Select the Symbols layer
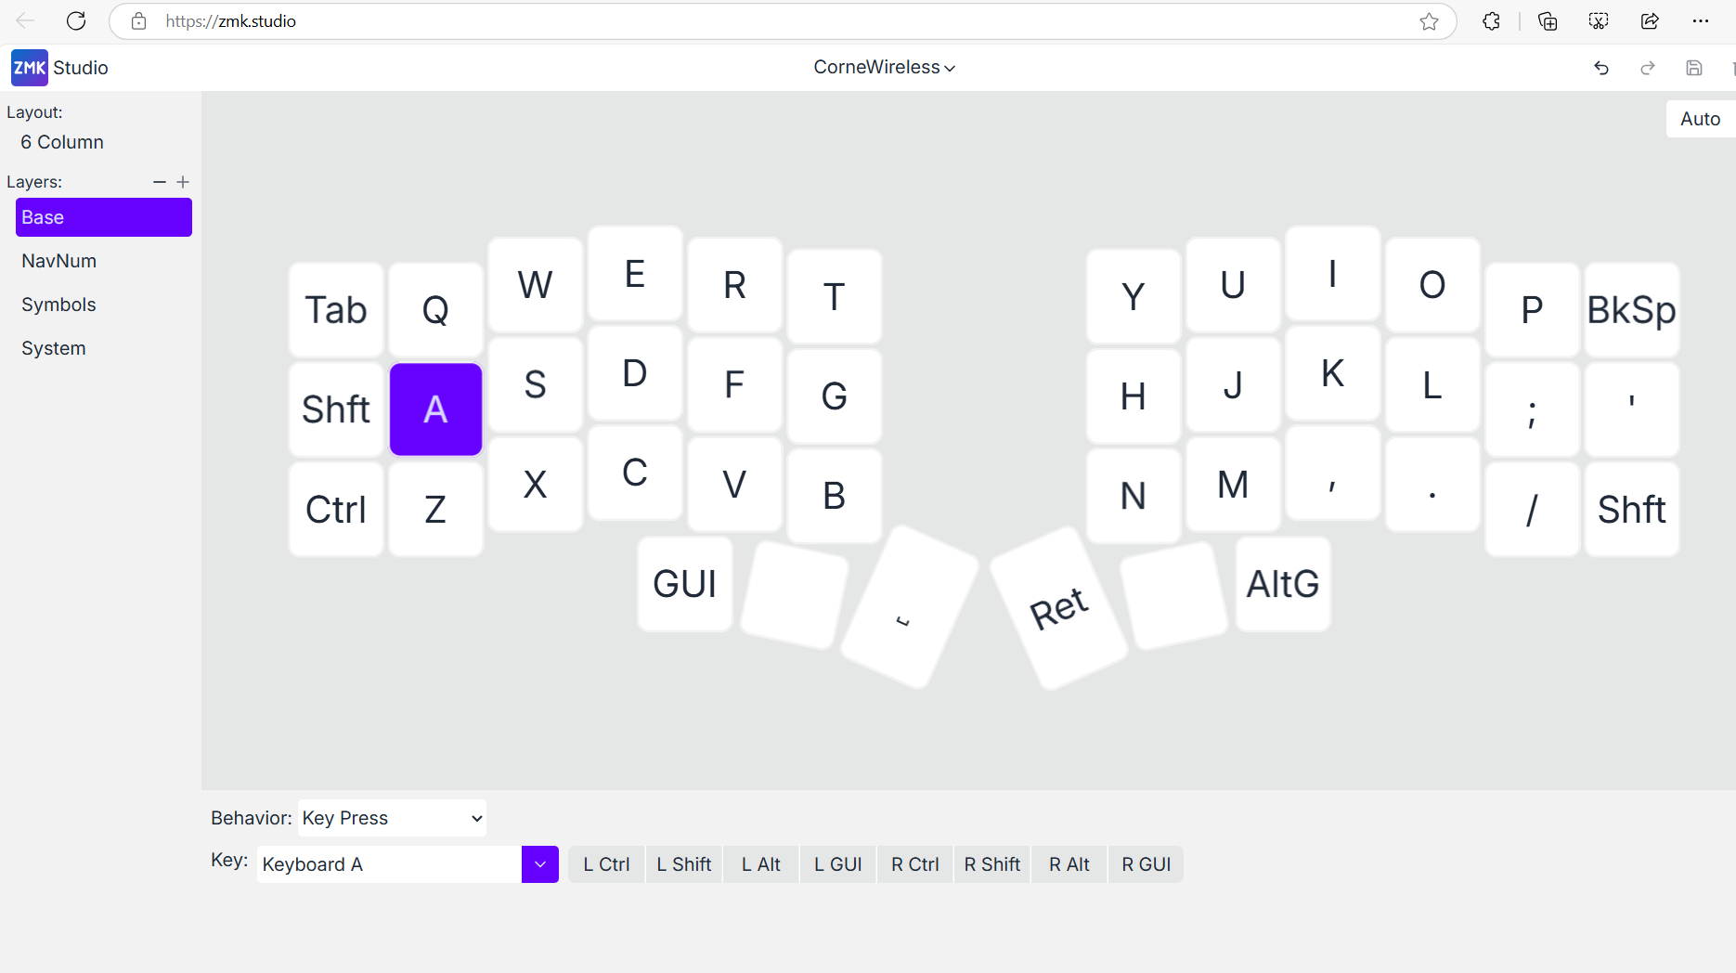 59,305
